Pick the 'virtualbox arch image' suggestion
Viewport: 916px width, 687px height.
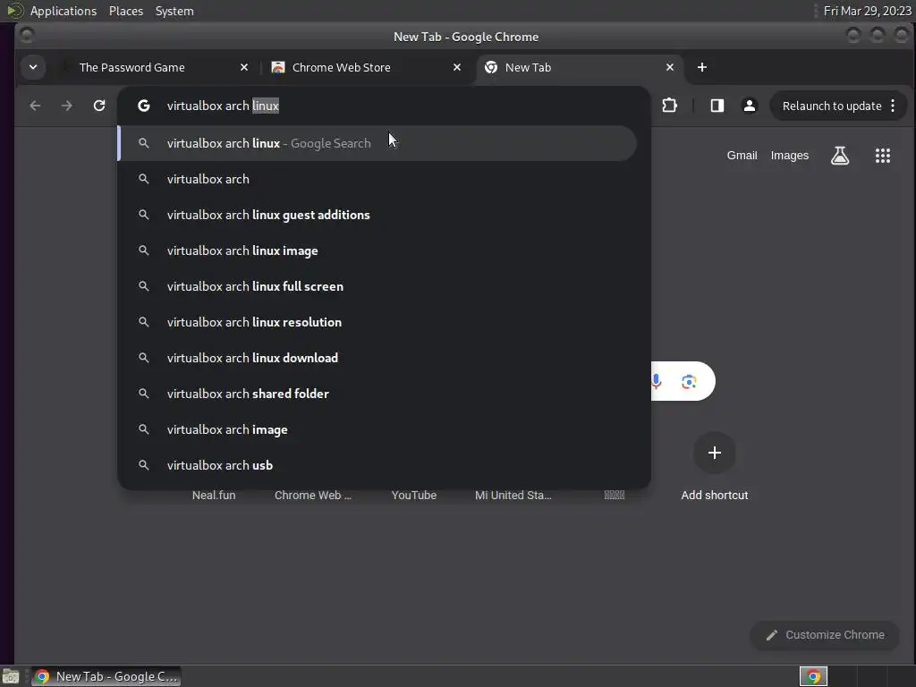point(377,429)
